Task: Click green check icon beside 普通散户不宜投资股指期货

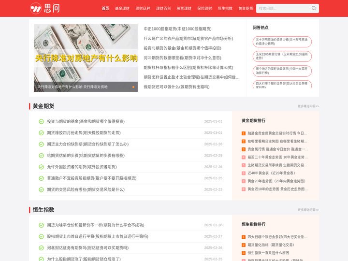Action: (41, 178)
